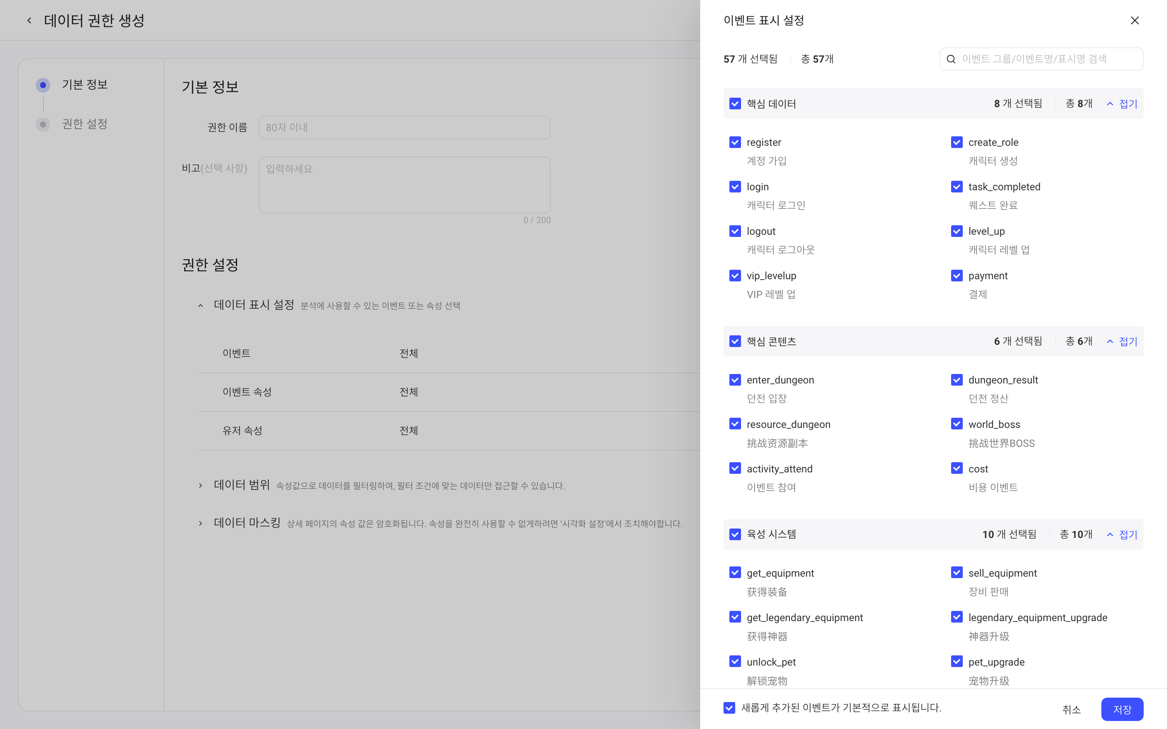Viewport: 1167px width, 729px height.
Task: Expand the 데이터 마스킹 section
Action: click(x=201, y=523)
